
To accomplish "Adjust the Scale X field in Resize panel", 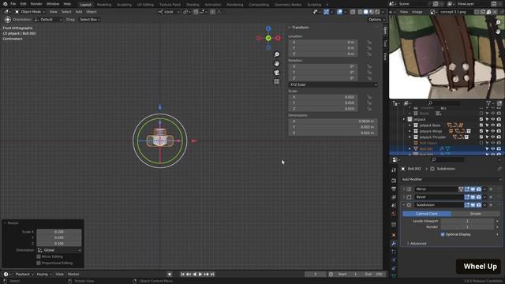I will click(59, 232).
